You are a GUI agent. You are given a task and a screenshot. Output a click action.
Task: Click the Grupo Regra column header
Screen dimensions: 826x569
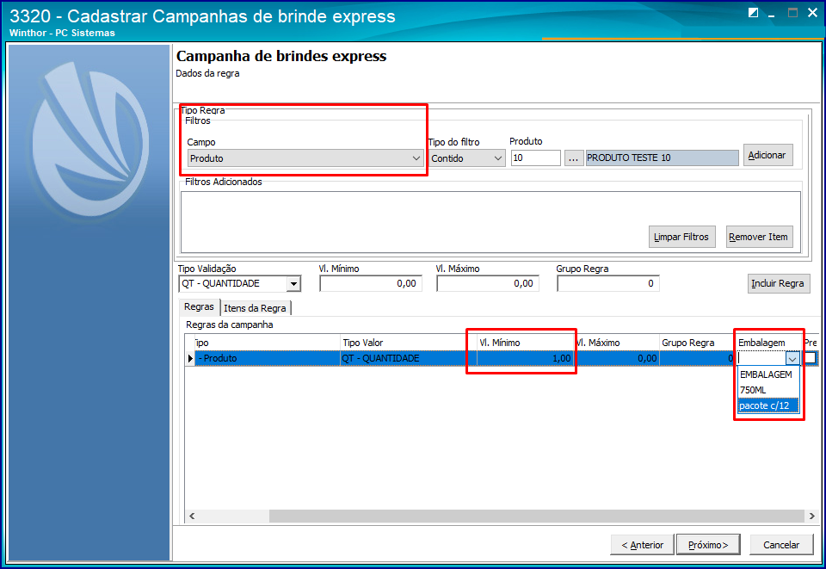(696, 343)
